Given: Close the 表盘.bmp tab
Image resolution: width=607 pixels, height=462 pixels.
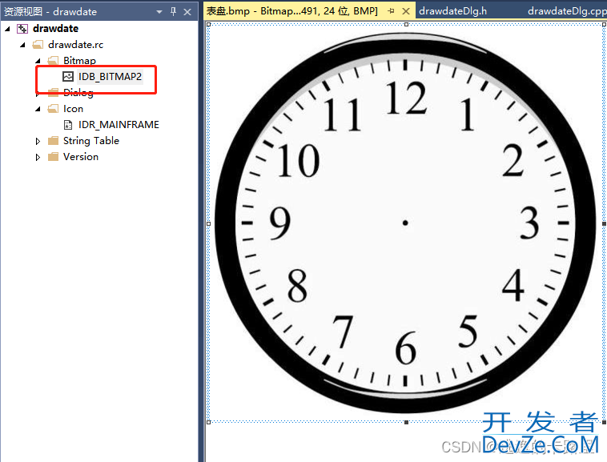Looking at the screenshot, I should (406, 11).
